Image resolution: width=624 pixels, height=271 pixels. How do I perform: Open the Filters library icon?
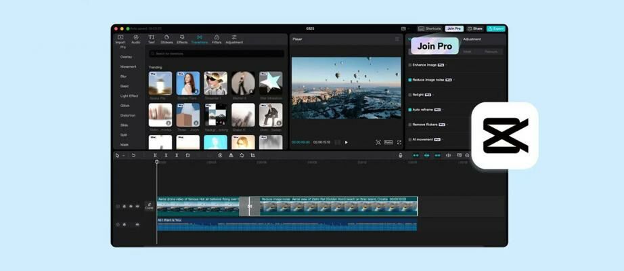[x=217, y=39]
